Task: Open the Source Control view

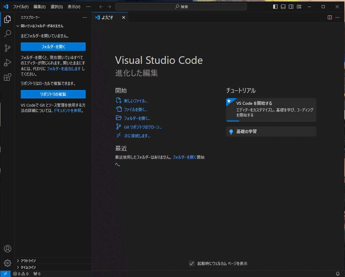Action: pyautogui.click(x=7, y=48)
